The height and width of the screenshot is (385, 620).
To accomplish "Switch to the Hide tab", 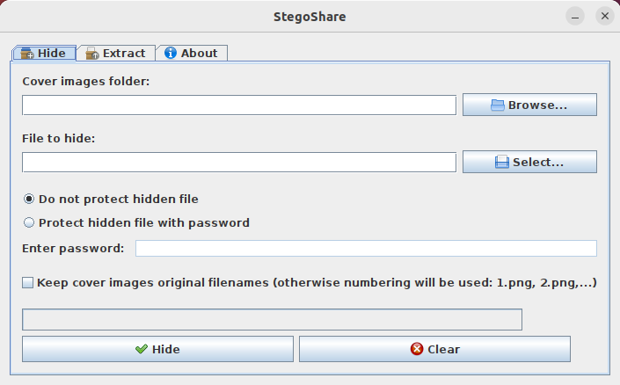I will pyautogui.click(x=44, y=53).
